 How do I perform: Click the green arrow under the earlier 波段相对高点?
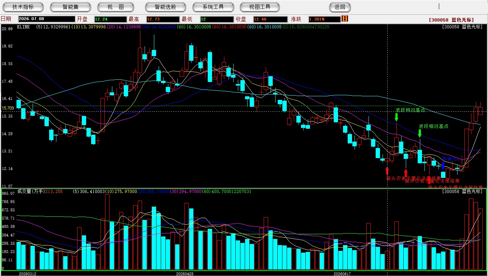click(396, 117)
